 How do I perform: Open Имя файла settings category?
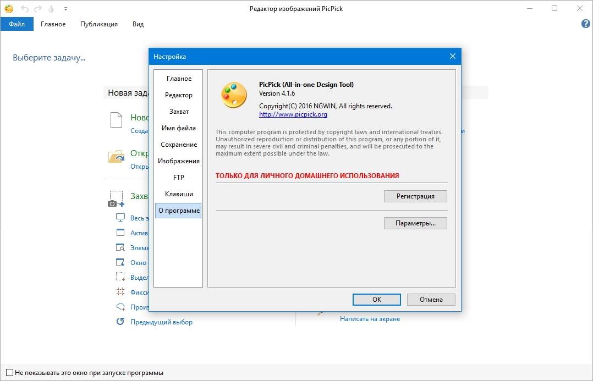(x=178, y=128)
